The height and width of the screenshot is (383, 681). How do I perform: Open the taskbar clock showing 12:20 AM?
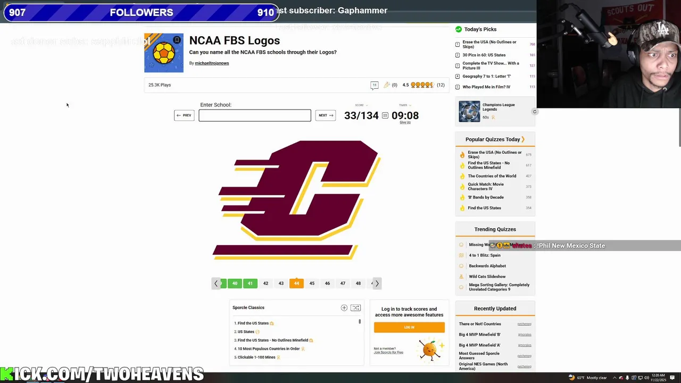657,378
